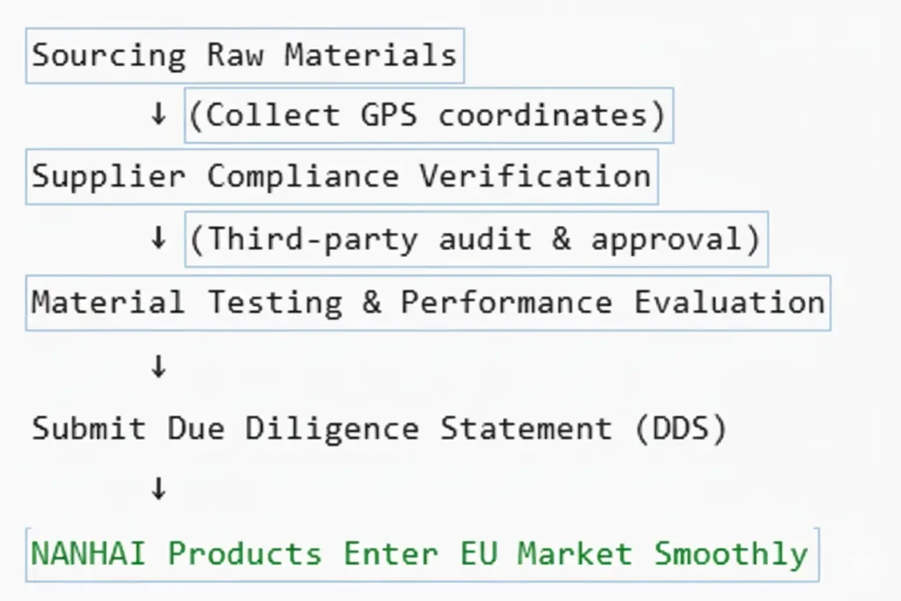This screenshot has height=601, width=901.
Task: Click the Collect GPS coordinates note
Action: click(429, 115)
